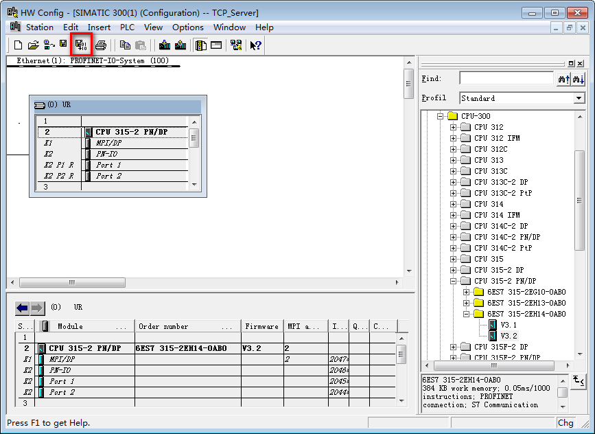Click the Save and Compile toolbar icon
Viewport: 595px width, 434px height.
[x=81, y=45]
